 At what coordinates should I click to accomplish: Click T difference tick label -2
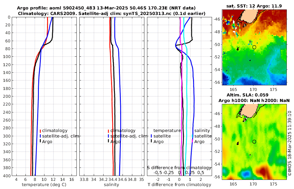coord(158,180)
